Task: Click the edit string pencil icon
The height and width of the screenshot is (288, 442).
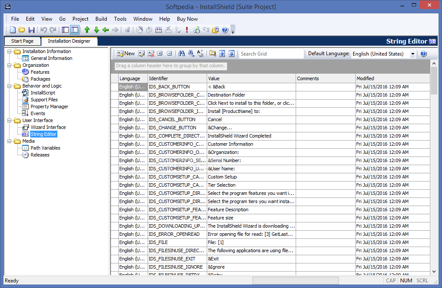Action: point(142,53)
